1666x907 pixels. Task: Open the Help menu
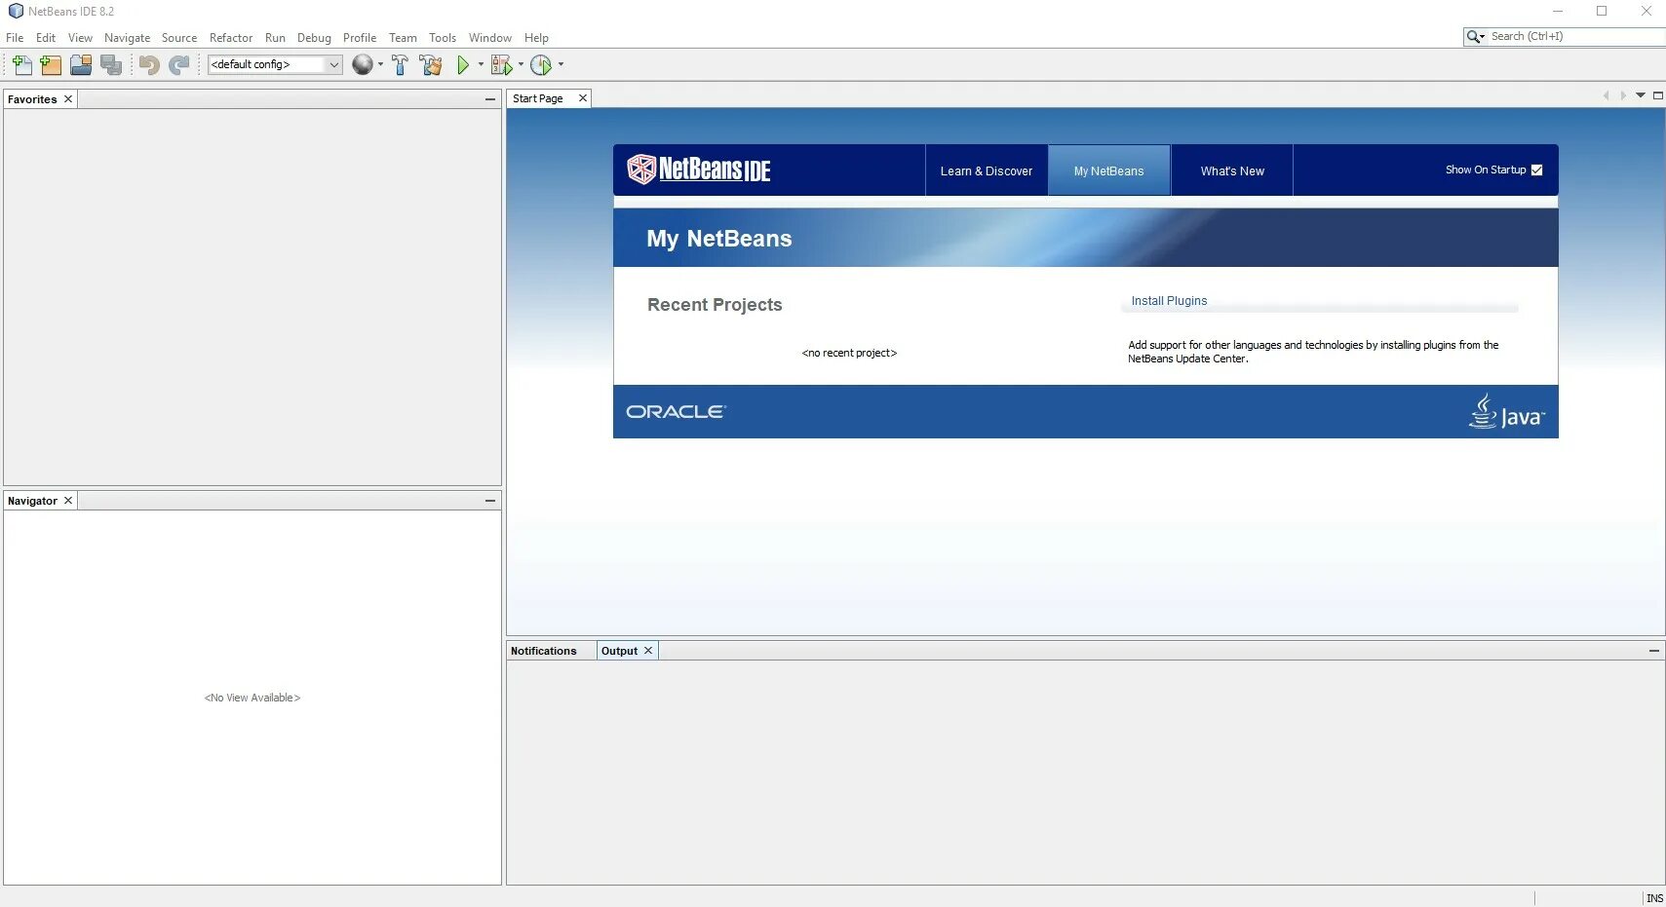click(536, 38)
